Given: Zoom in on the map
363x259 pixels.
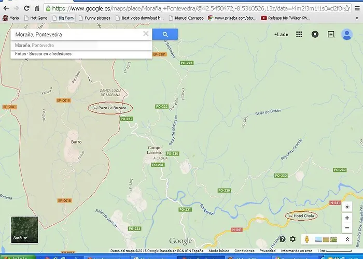Looking at the screenshot, I should [347, 218].
